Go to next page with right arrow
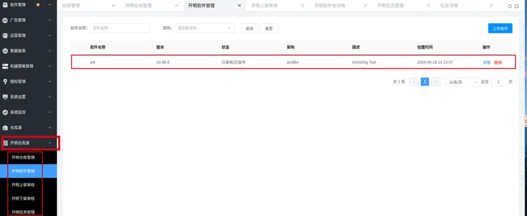Viewport: 527px width, 216px height. [436, 82]
